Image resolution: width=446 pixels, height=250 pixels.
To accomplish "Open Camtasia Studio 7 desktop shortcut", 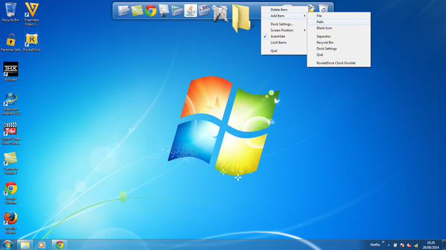I will tap(11, 163).
